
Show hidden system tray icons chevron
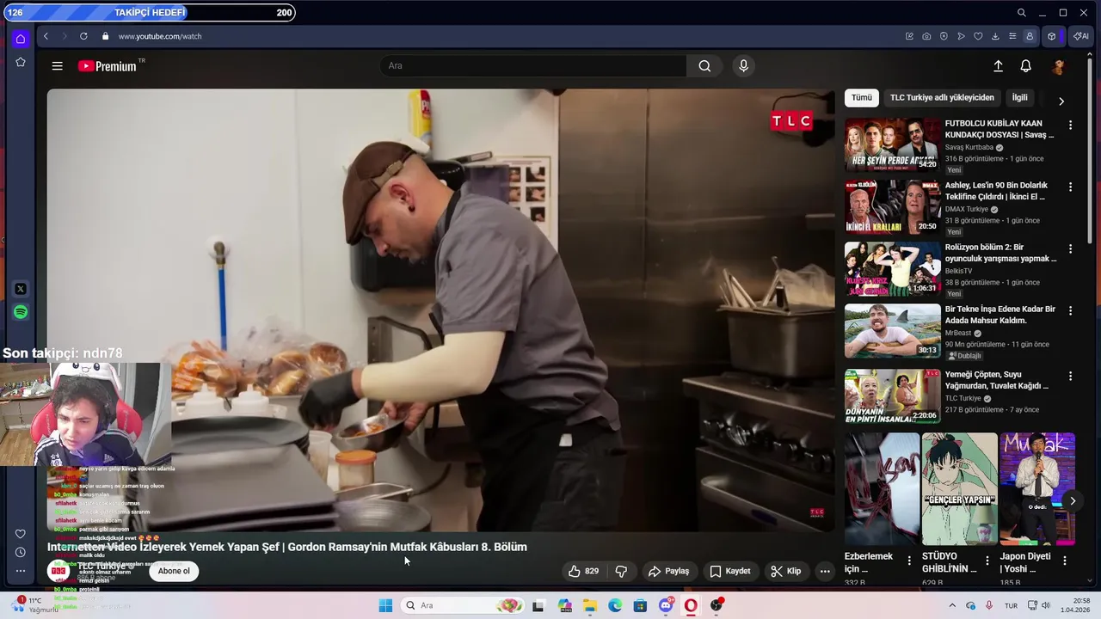pos(952,605)
